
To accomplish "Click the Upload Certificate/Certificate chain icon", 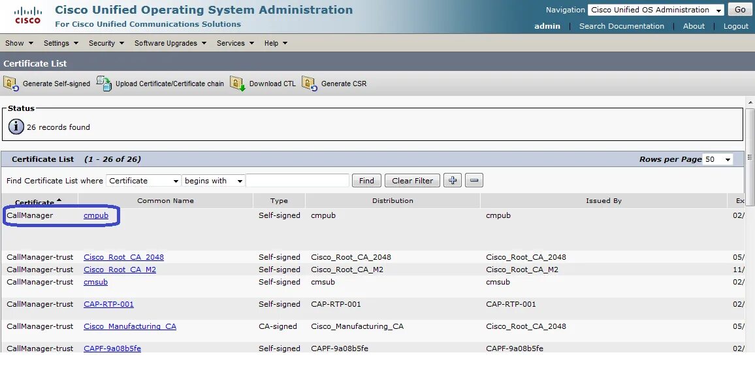I will tap(104, 84).
